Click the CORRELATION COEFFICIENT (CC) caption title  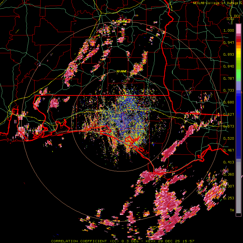(x=85, y=241)
